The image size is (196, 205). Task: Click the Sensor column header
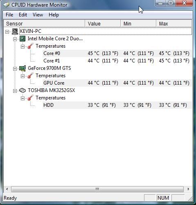[44, 23]
